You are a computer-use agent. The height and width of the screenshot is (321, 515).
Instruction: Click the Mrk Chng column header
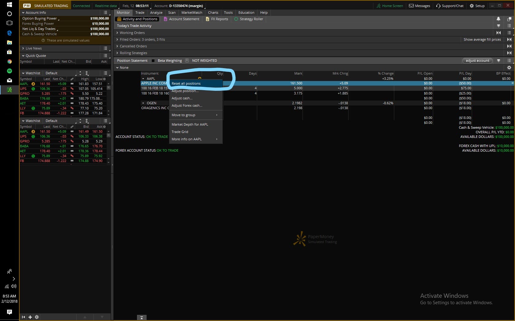340,73
